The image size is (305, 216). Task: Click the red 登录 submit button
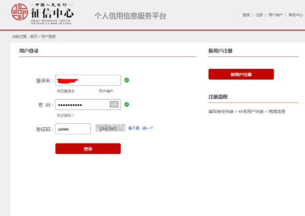88,149
